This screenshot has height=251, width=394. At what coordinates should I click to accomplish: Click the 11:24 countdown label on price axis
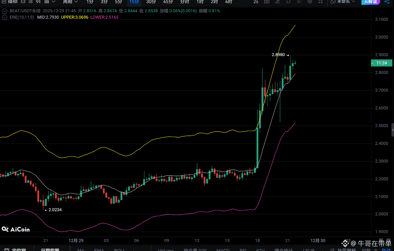(382, 63)
